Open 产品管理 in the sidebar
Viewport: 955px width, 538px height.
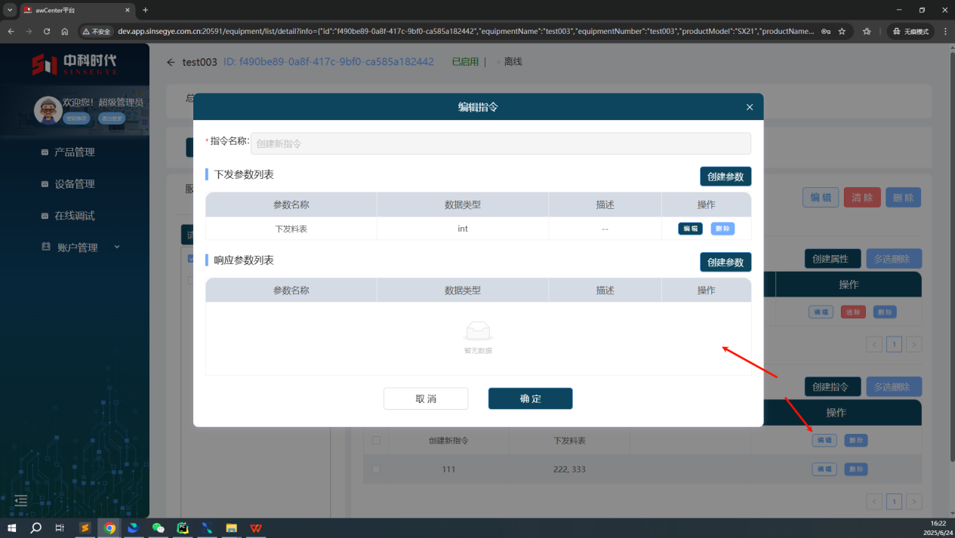[74, 152]
